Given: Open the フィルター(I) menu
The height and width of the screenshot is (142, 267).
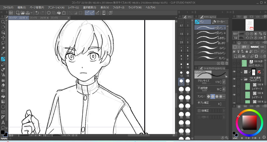Looking at the screenshot, I should pyautogui.click(x=118, y=7).
